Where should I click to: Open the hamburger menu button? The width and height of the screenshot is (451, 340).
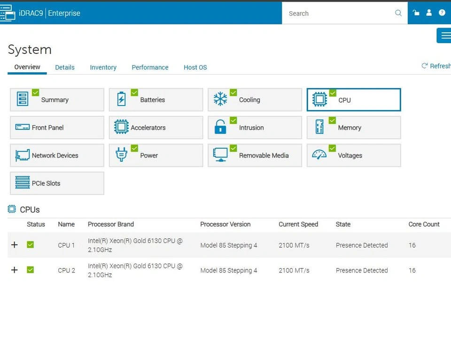point(445,36)
